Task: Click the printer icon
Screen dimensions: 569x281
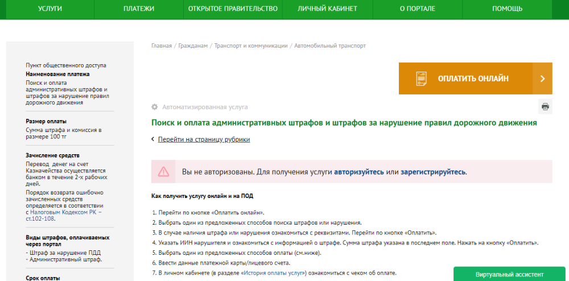Action: (545, 106)
